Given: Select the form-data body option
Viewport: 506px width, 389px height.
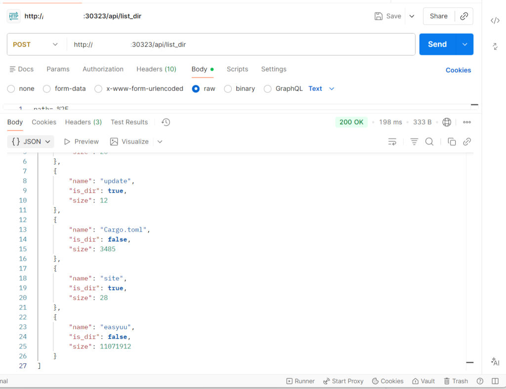Looking at the screenshot, I should (x=47, y=89).
